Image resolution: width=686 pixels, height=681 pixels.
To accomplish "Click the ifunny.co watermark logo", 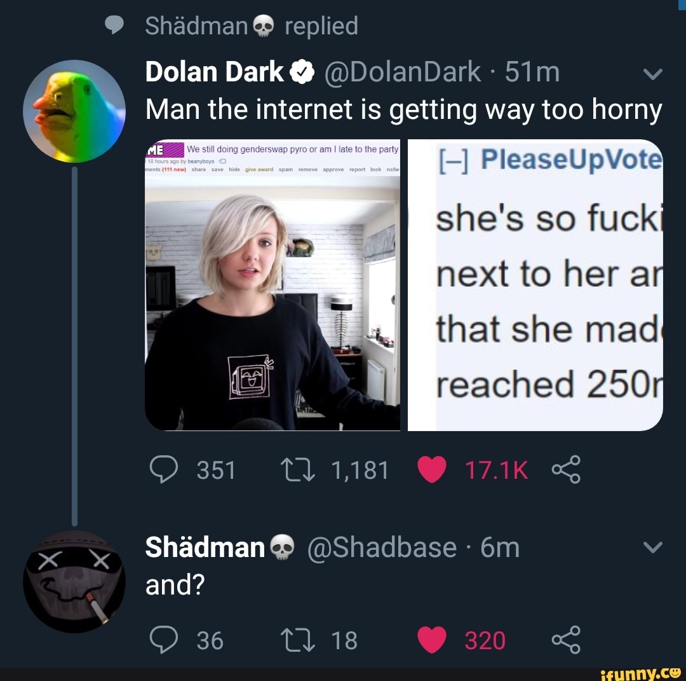I will (x=640, y=672).
